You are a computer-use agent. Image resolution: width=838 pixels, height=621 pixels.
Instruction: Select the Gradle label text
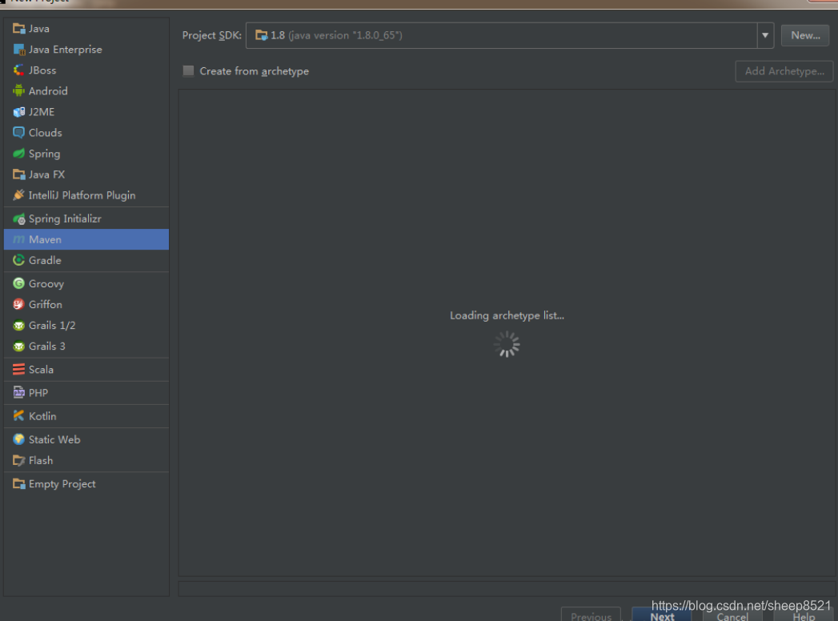point(45,260)
